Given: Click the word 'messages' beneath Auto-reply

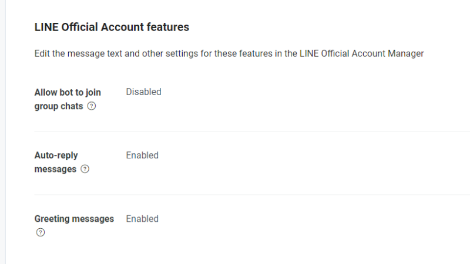Looking at the screenshot, I should (x=55, y=169).
